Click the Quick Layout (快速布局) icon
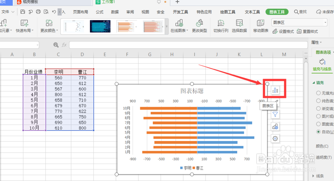The height and width of the screenshot is (181, 334). tap(24, 23)
